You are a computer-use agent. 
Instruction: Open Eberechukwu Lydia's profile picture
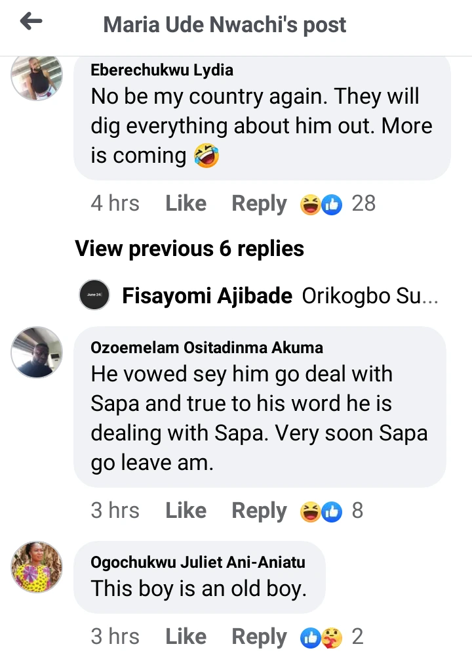37,76
